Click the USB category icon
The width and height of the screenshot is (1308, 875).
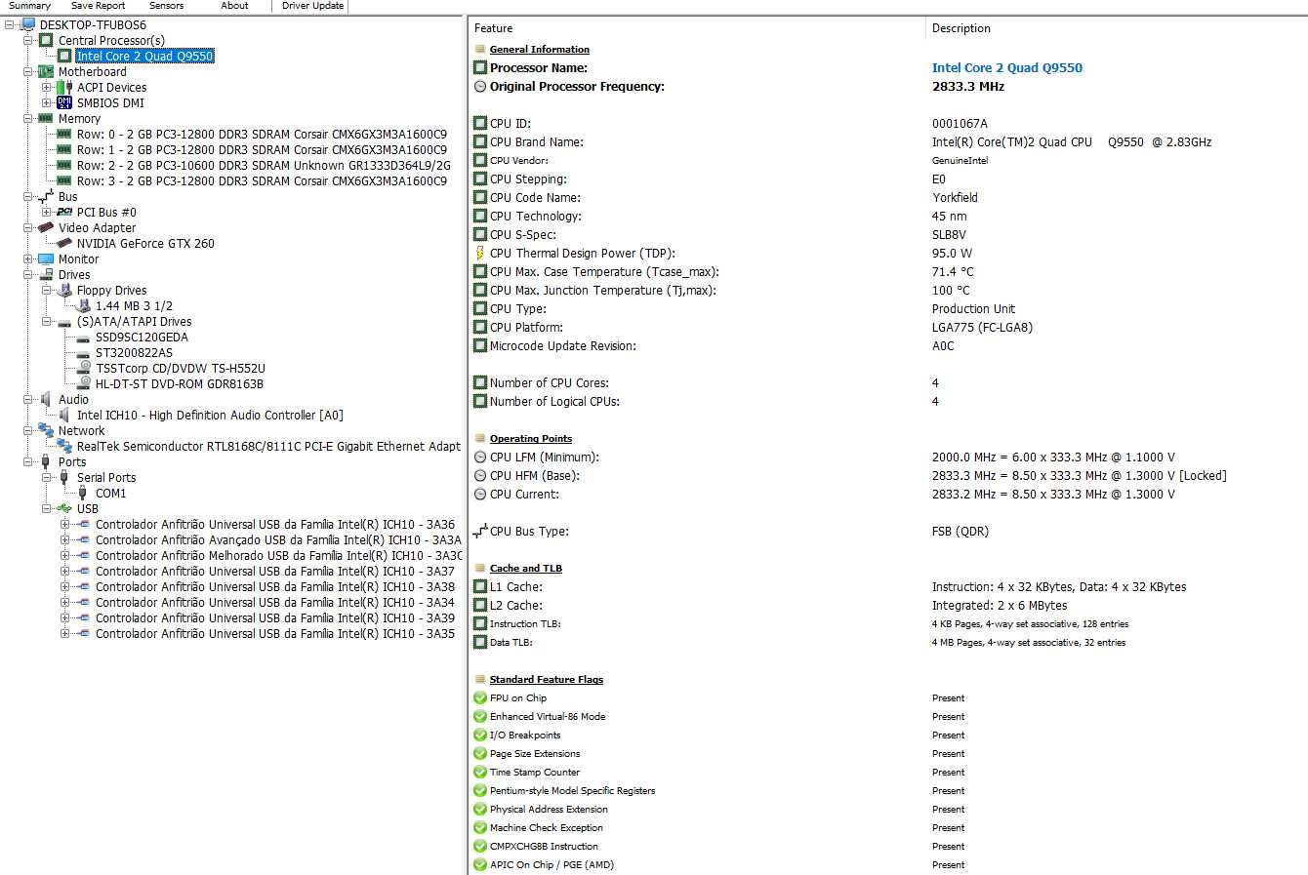tap(64, 508)
